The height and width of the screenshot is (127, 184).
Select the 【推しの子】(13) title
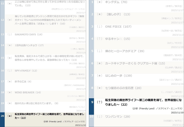118,14
